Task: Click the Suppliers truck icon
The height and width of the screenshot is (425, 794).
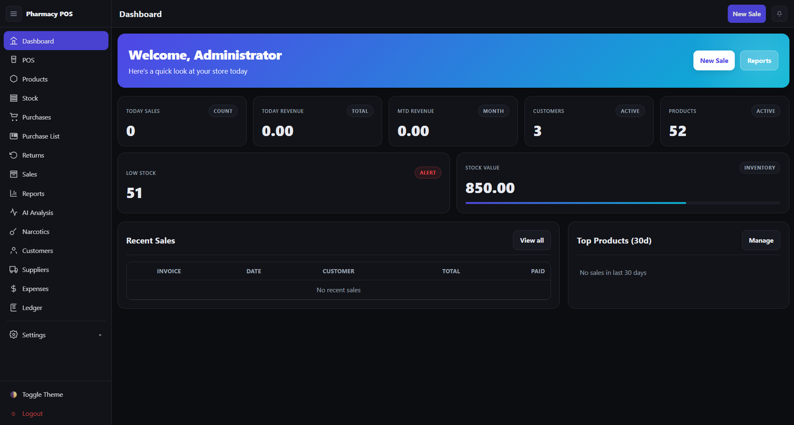Action: pyautogui.click(x=13, y=269)
